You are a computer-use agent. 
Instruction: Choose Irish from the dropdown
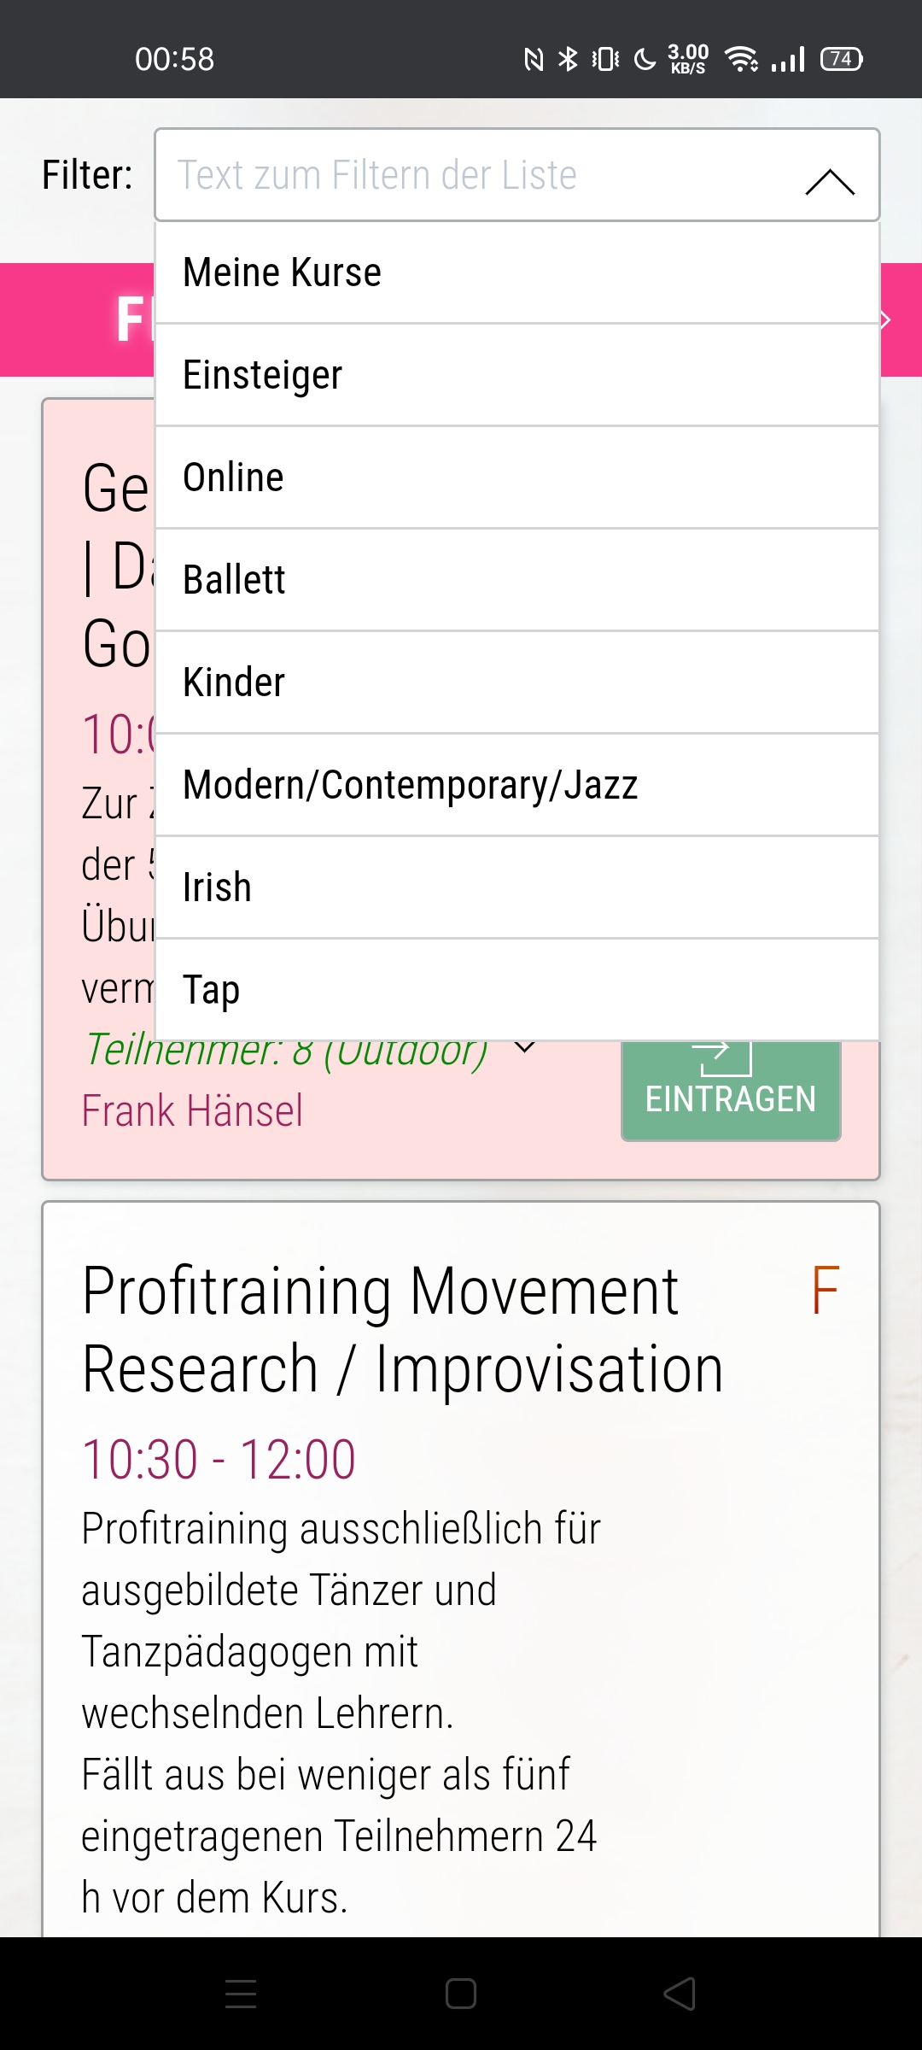point(517,887)
